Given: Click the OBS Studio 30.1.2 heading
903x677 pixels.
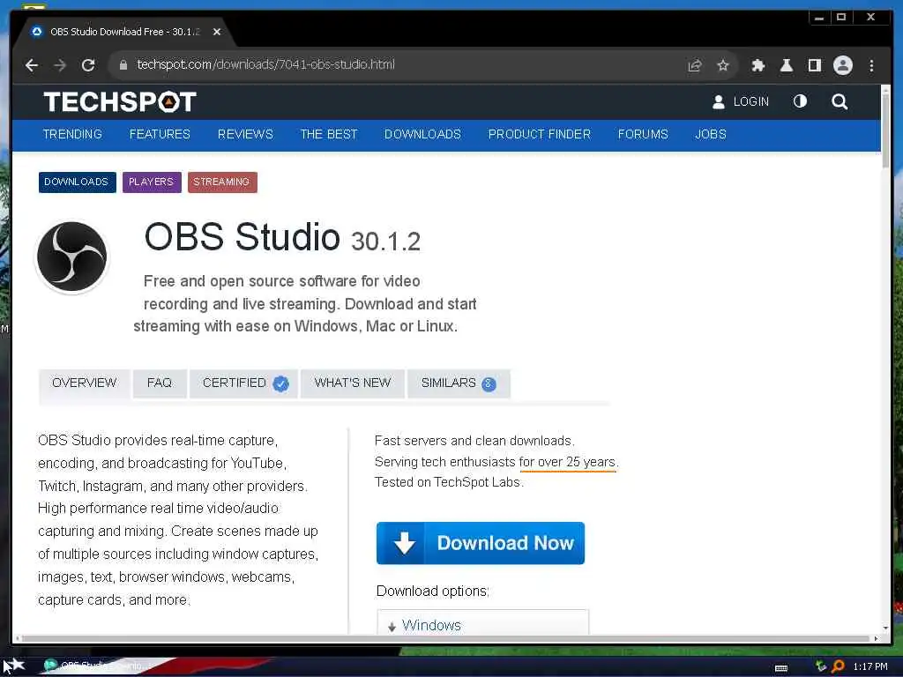Looking at the screenshot, I should tap(282, 237).
